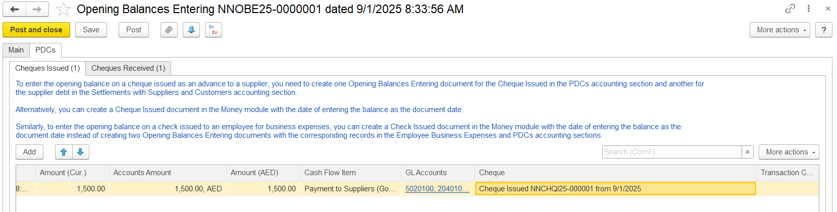Open the attachments paperclip icon

click(x=169, y=30)
